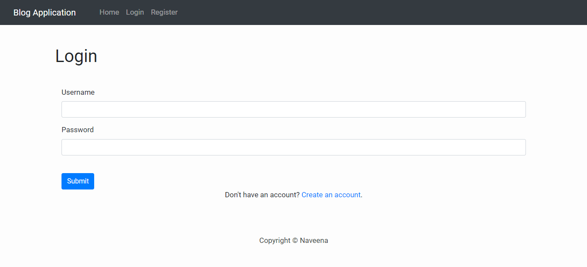This screenshot has width=587, height=267.
Task: Select the Copyright Naveena footer text
Action: point(293,240)
